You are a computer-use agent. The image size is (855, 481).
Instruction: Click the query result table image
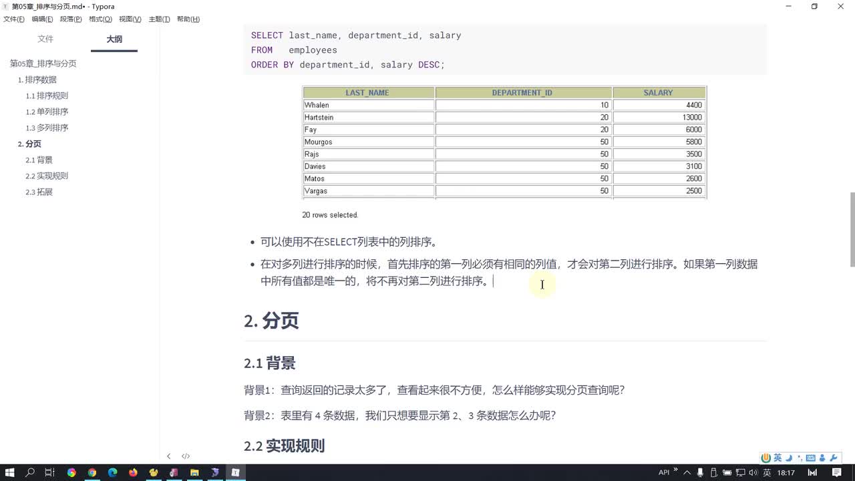coord(504,152)
